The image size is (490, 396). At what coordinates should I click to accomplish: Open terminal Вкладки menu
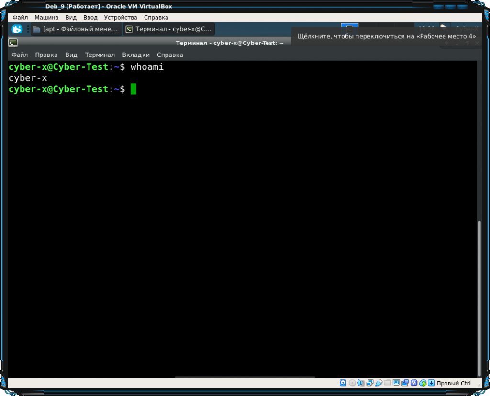[x=136, y=55]
